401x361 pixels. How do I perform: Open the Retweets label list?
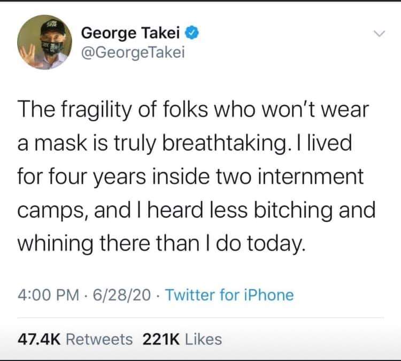point(99,340)
